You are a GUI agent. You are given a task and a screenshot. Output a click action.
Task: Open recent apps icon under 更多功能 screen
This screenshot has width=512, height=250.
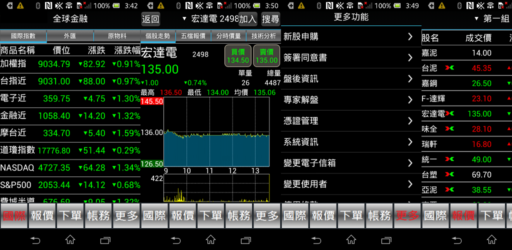[386, 240]
